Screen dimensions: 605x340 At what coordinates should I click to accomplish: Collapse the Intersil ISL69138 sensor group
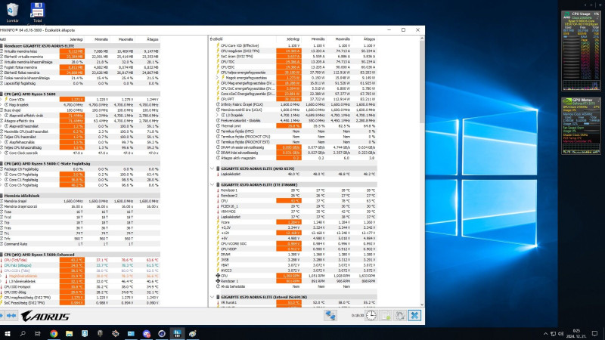point(213,297)
